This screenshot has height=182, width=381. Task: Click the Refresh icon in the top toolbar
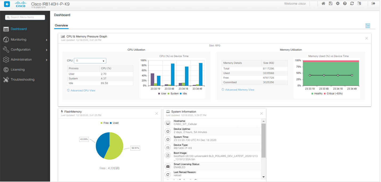pyautogui.click(x=352, y=3)
